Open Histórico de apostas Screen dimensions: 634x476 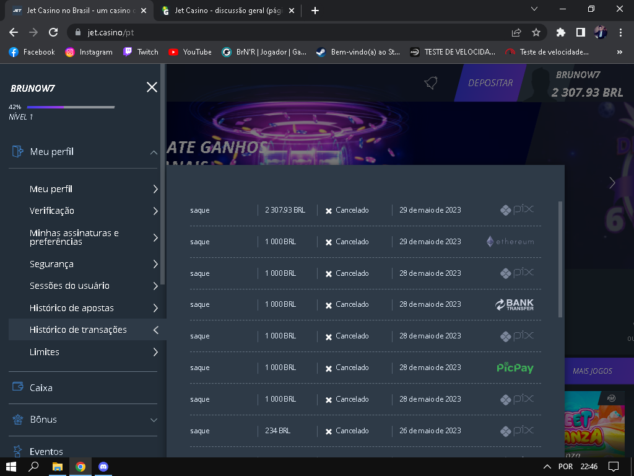tap(72, 308)
